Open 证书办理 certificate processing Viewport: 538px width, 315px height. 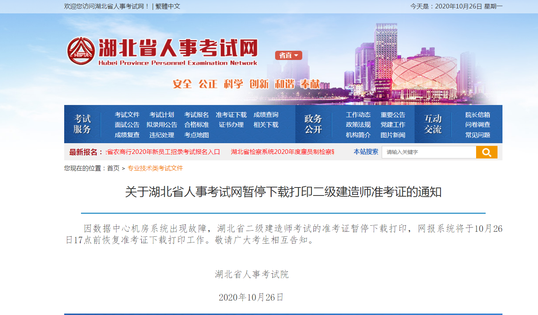point(231,125)
